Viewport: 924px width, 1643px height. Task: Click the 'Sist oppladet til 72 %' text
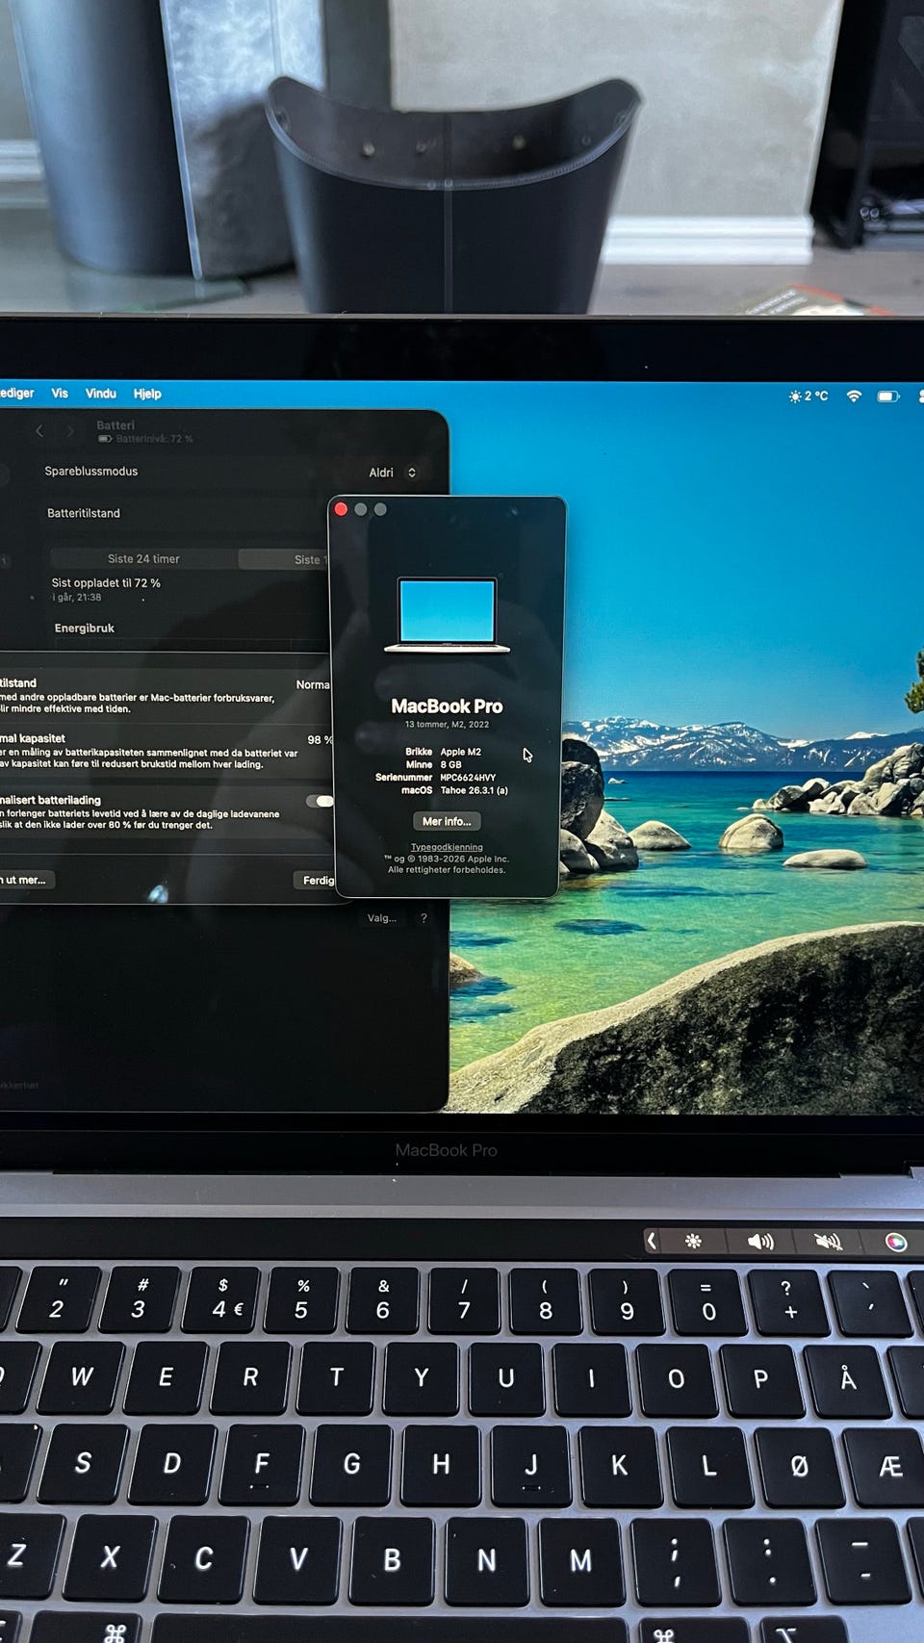click(x=106, y=583)
